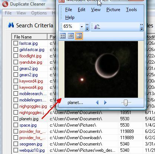The image size is (155, 154).
Task: Go to next picture arrow
Action: coord(105,103)
